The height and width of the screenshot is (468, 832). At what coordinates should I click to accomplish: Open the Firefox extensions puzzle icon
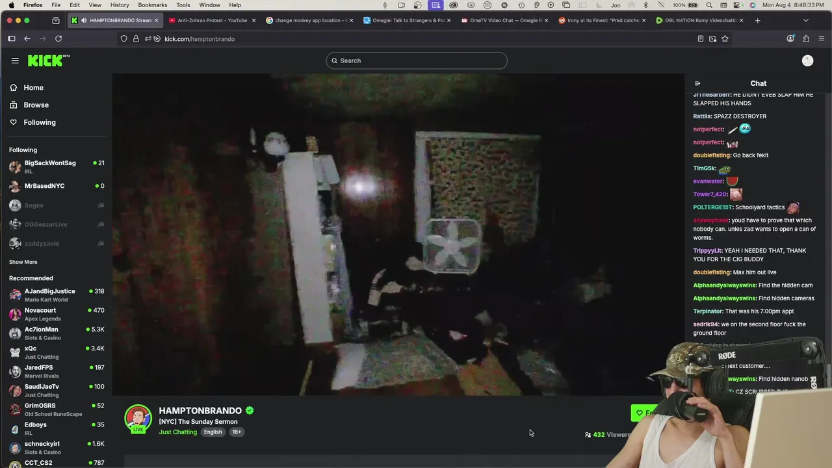806,39
